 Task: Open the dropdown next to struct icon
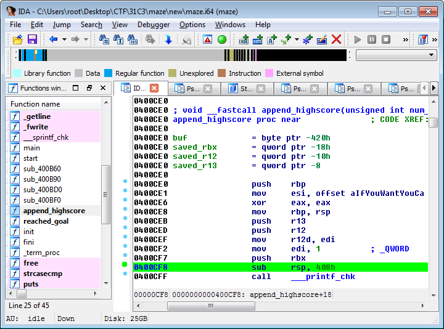tap(297, 39)
